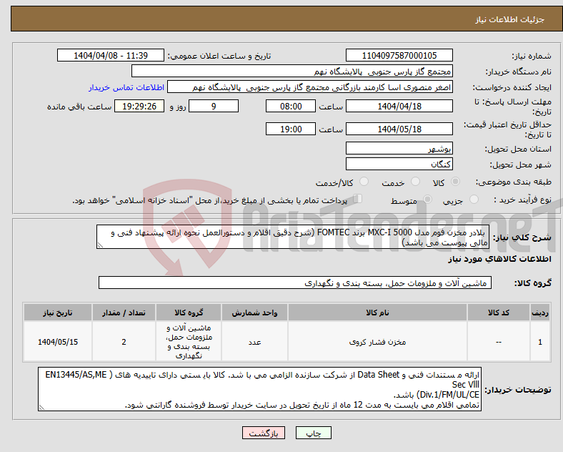Click the goods group cell in row 1
The image size is (563, 452).
pos(189,342)
